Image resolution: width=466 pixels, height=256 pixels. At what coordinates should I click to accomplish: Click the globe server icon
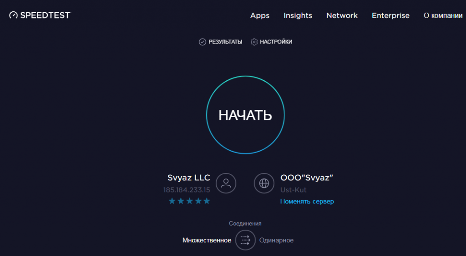(264, 183)
